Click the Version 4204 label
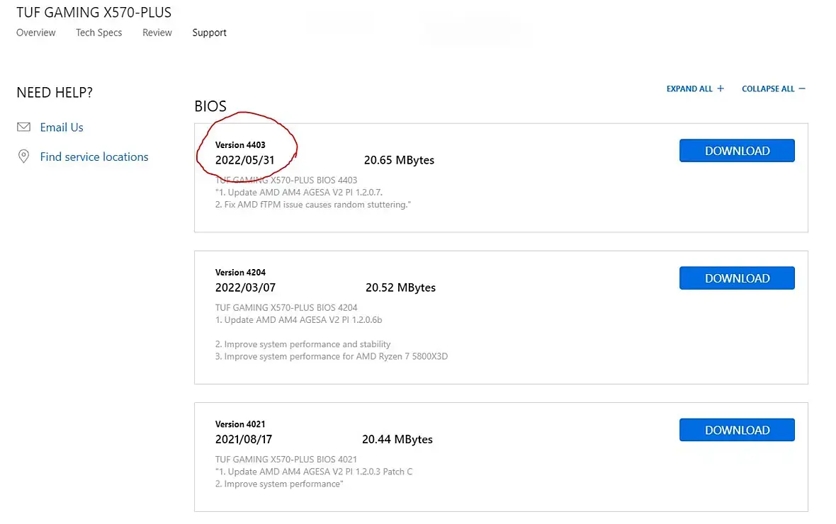 click(240, 273)
